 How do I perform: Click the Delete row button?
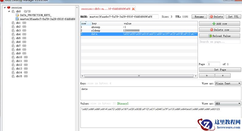[220, 30]
